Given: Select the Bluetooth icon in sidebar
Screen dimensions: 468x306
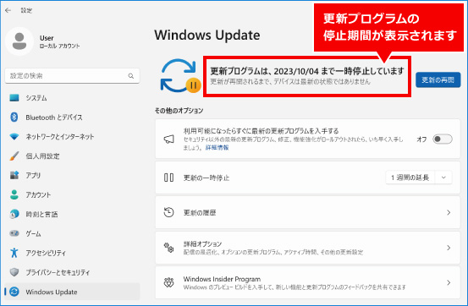Looking at the screenshot, I should (x=14, y=117).
